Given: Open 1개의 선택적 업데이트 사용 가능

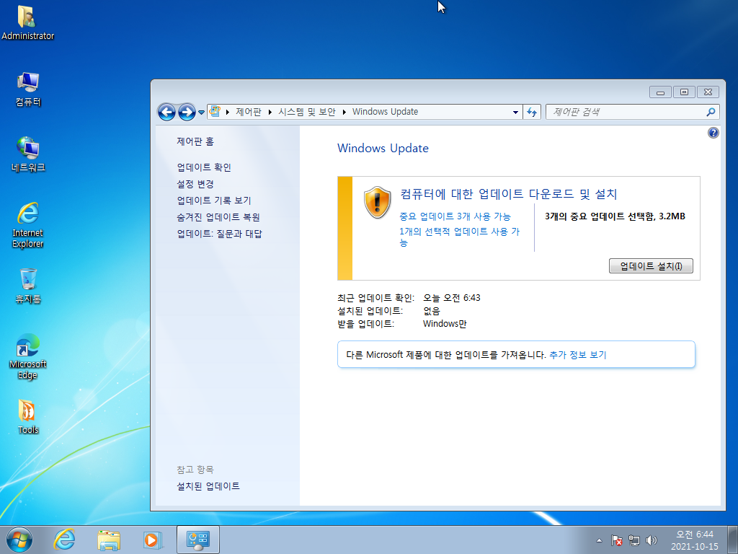Looking at the screenshot, I should [459, 237].
